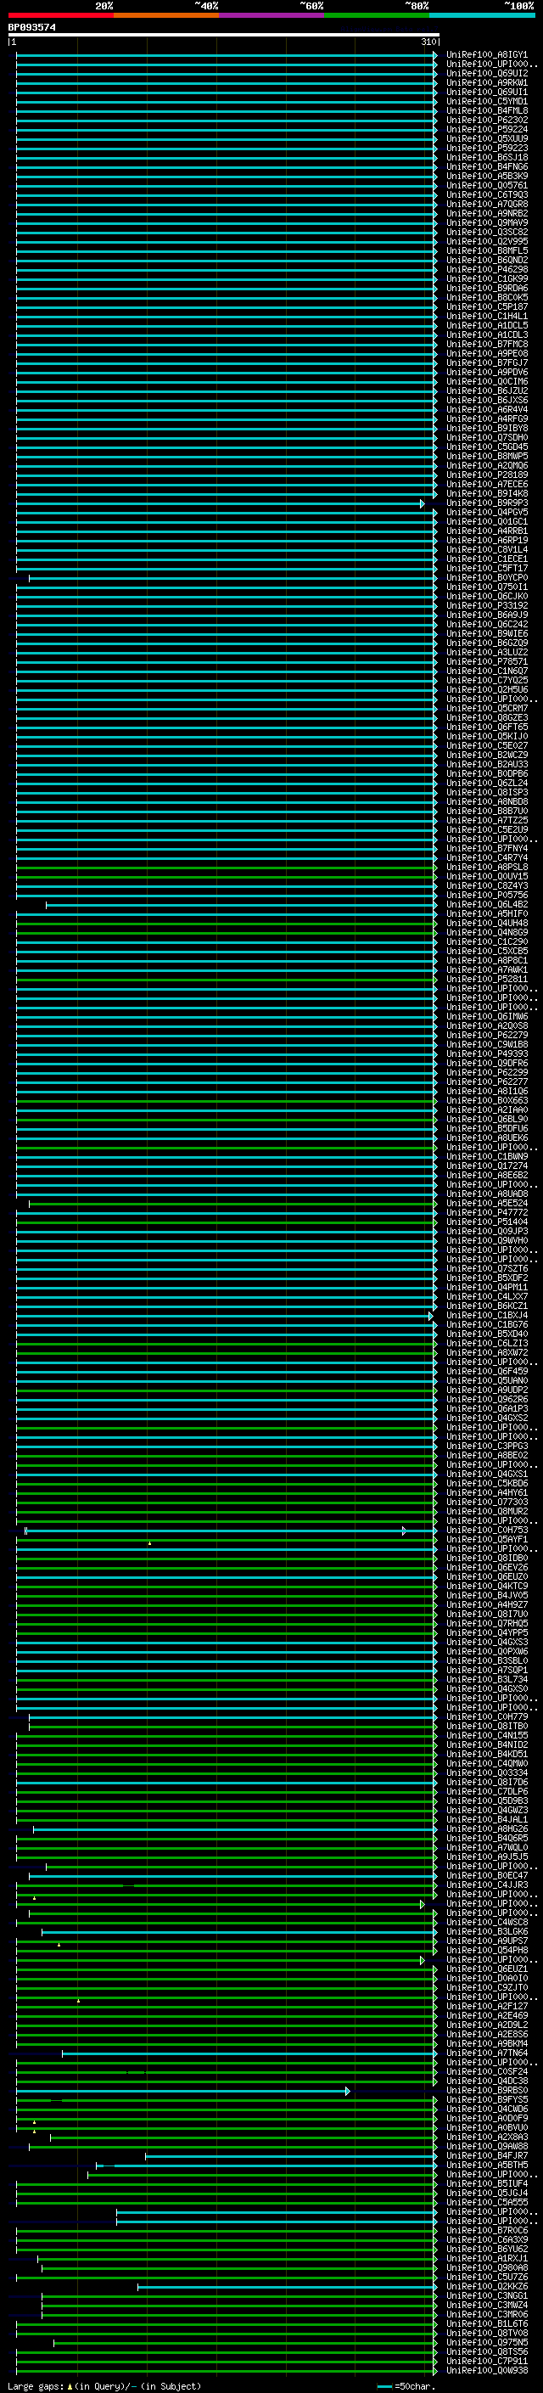Click arrowhead ending the C0H753 alignment bar
This screenshot has width=543, height=2393.
(x=404, y=1531)
